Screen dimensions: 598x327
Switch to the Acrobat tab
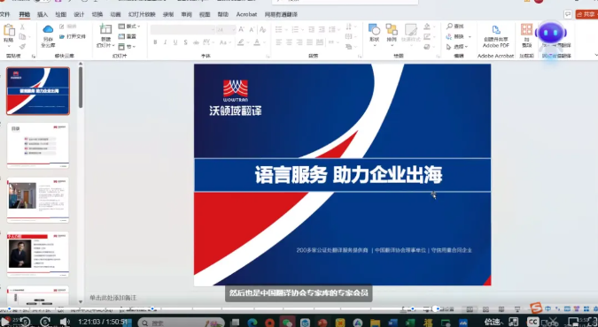pyautogui.click(x=246, y=14)
